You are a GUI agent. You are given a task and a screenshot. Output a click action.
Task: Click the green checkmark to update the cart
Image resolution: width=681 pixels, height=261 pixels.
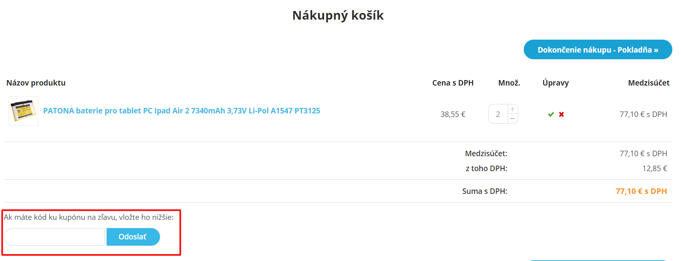550,114
